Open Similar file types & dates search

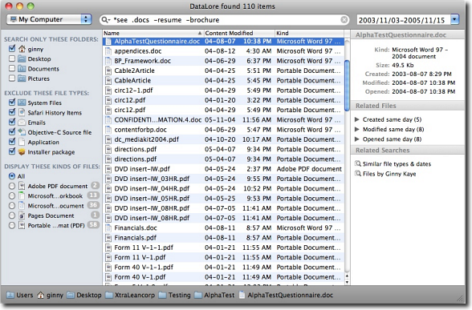tap(397, 164)
